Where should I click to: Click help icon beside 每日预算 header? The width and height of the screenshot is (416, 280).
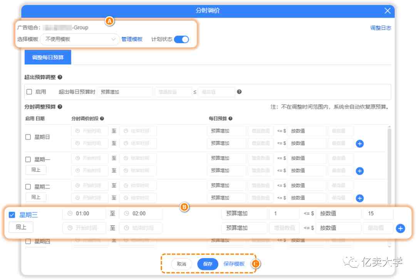(x=230, y=119)
